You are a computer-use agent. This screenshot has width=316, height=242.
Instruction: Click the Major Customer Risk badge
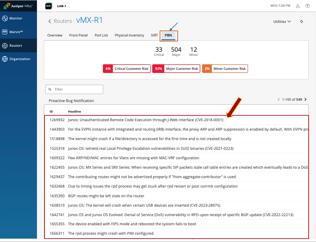(x=176, y=69)
